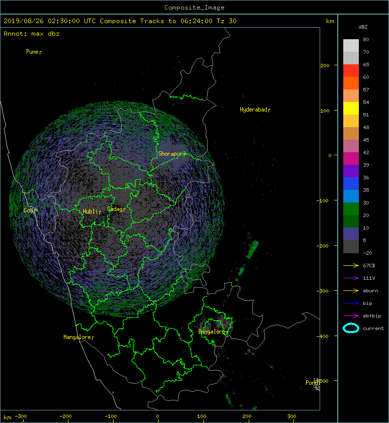Click the '06:24:00' track end time text
Screen dimensions: 389x423
197,21
